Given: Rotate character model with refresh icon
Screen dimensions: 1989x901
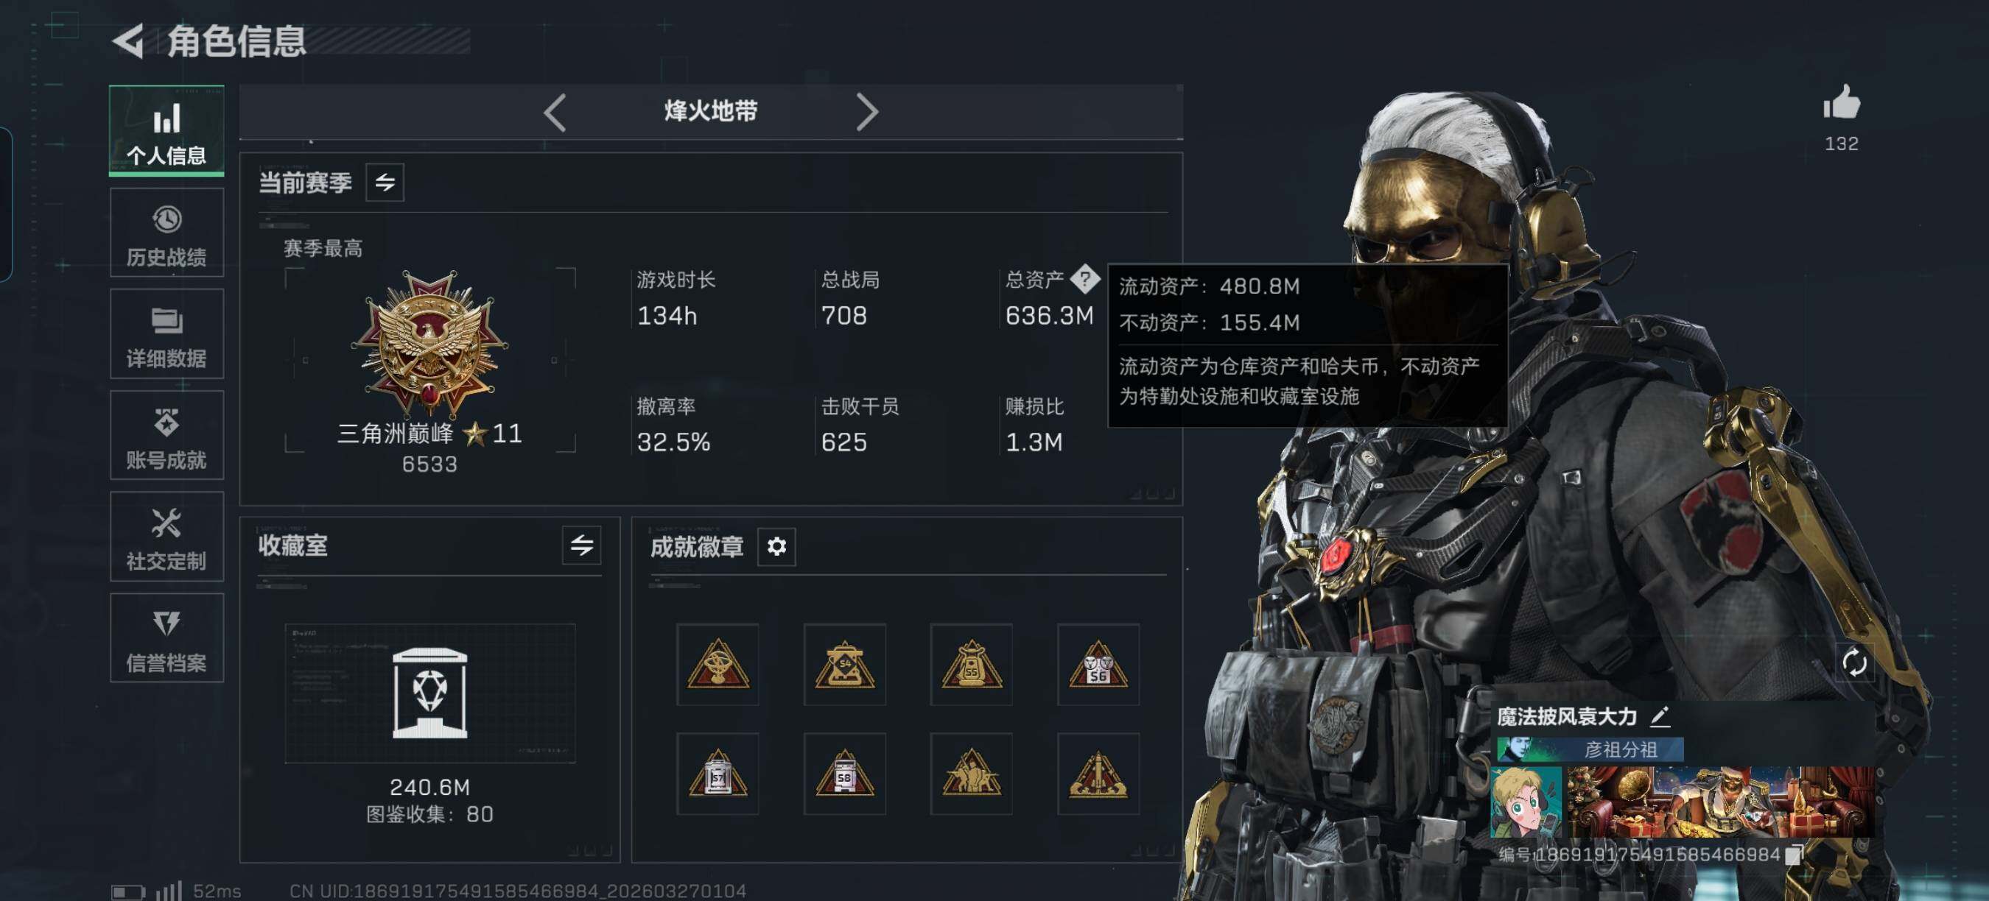Looking at the screenshot, I should [x=1854, y=662].
